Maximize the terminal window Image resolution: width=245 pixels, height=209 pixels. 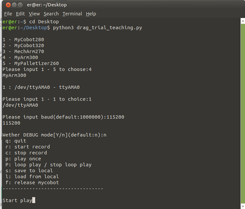(x=20, y=5)
